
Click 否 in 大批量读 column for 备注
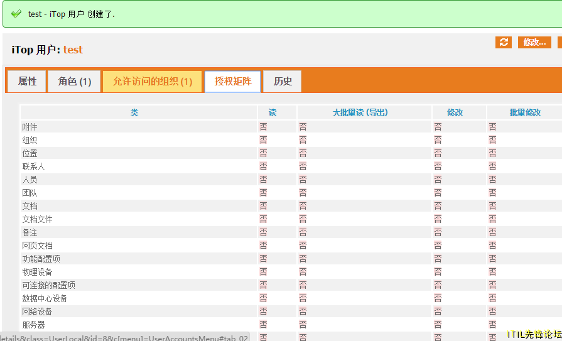pyautogui.click(x=303, y=232)
